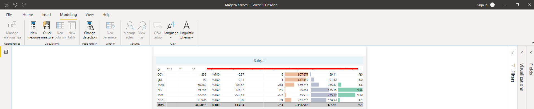Click the green %58 data bar cell
Viewport: 534px width, 109px height.
point(350,90)
